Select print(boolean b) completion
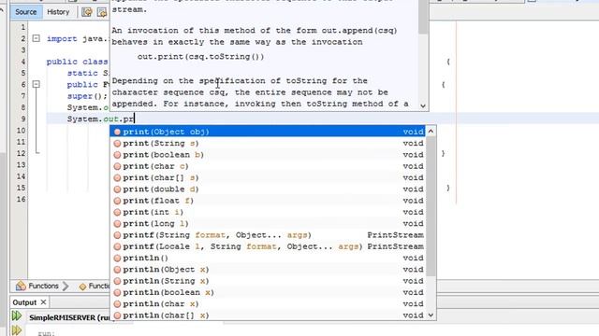 (268, 155)
